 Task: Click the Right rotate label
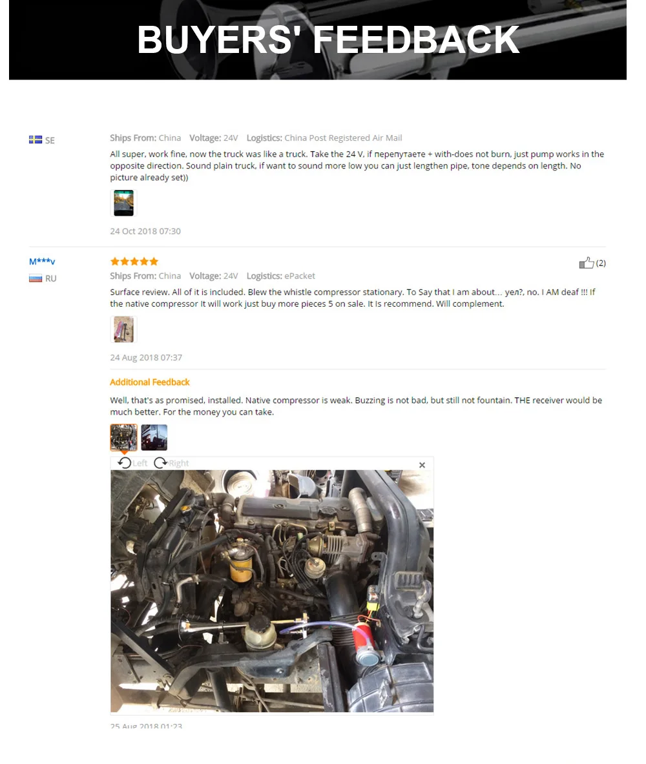(x=179, y=463)
